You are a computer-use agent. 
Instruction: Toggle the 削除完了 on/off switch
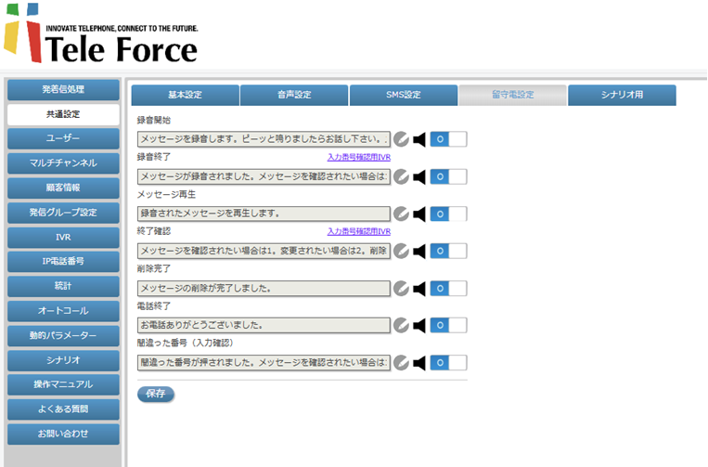point(448,288)
